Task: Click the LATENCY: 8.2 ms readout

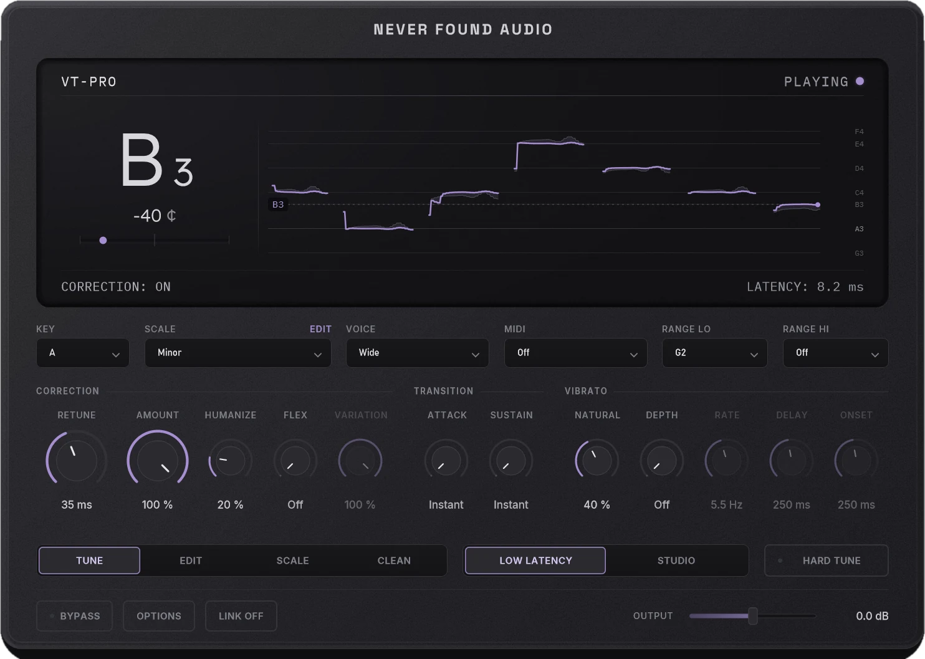Action: pyautogui.click(x=805, y=287)
